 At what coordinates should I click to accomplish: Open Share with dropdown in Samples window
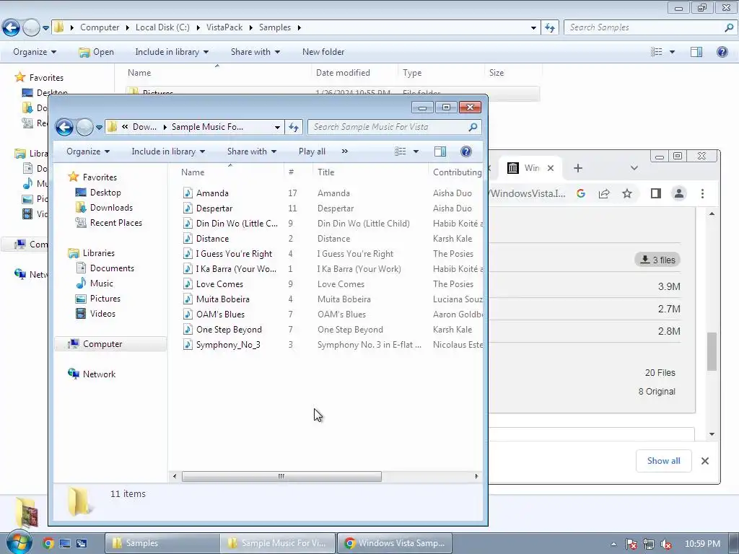point(255,52)
